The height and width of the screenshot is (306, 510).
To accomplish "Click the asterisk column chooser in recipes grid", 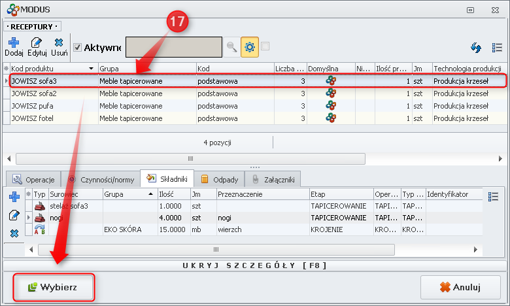I will pyautogui.click(x=6, y=69).
